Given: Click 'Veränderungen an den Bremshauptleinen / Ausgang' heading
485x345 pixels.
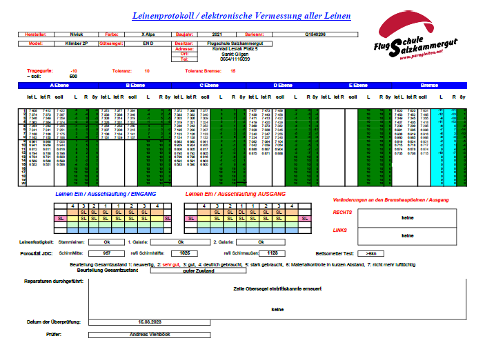Looking at the screenshot, I should 390,200.
